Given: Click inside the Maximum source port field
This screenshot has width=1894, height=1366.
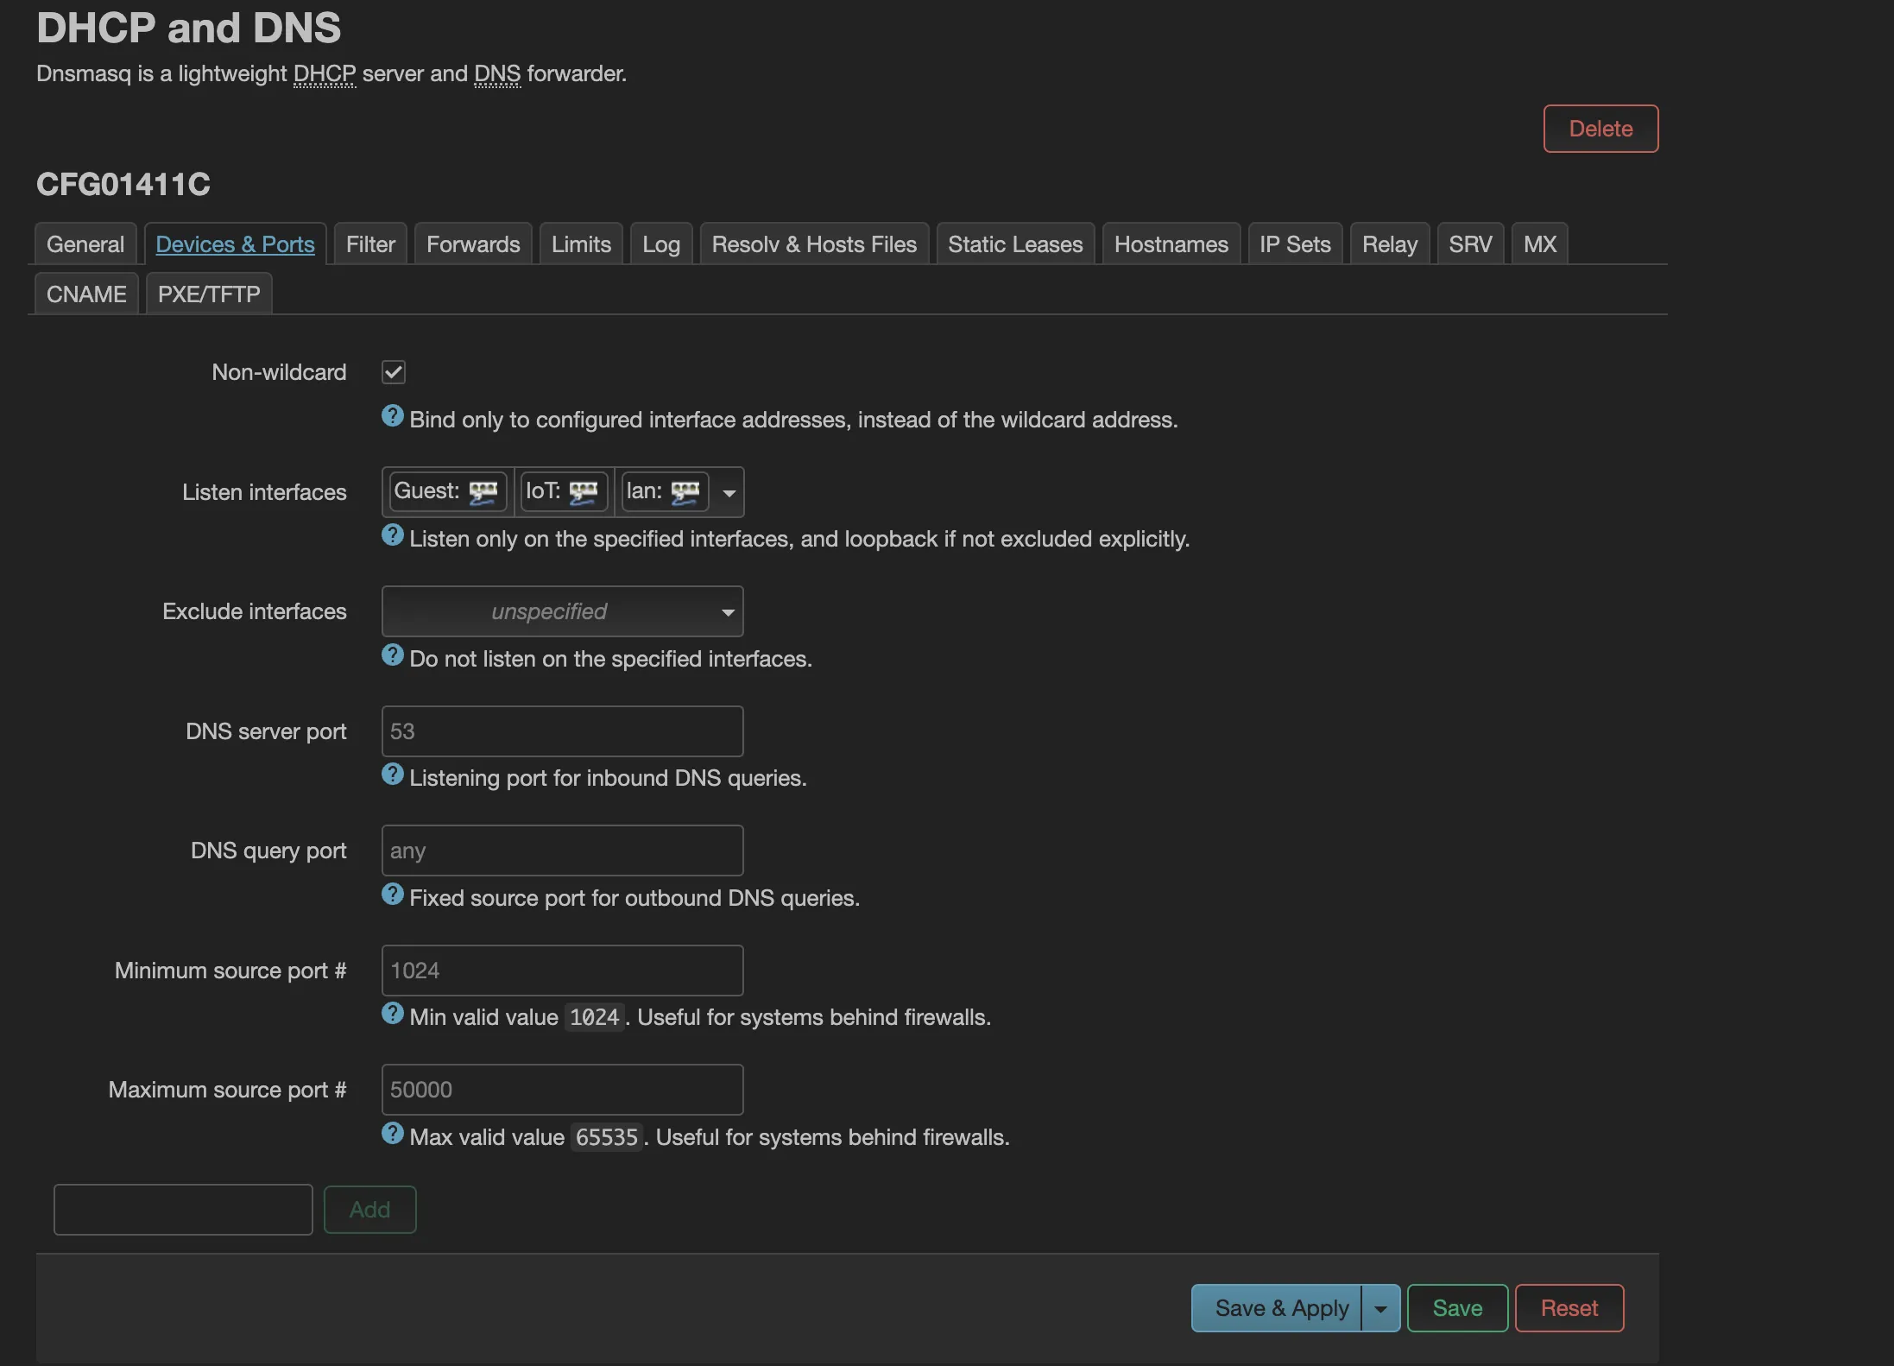Looking at the screenshot, I should click(x=561, y=1089).
